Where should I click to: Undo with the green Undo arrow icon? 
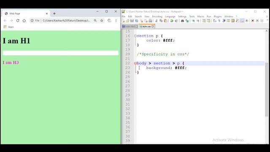[x=172, y=21]
